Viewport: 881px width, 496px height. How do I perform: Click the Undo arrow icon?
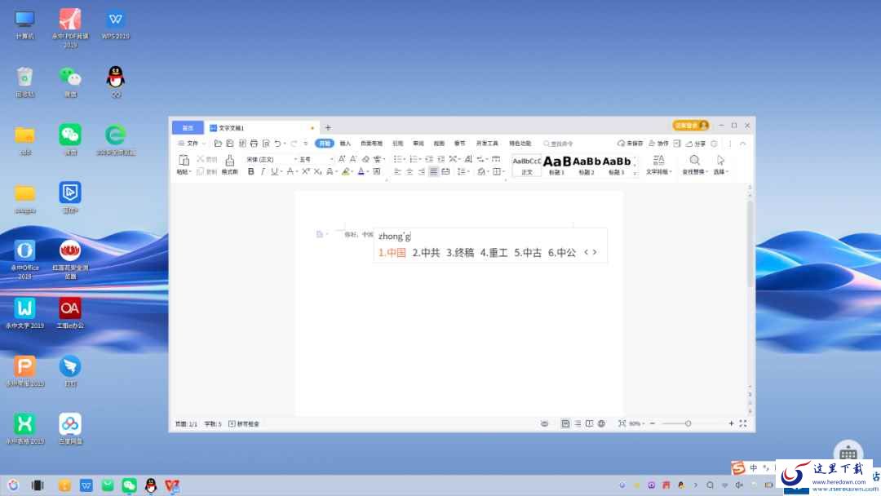pyautogui.click(x=277, y=144)
